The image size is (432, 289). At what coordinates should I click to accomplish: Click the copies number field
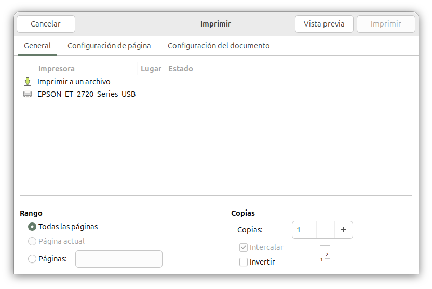coord(304,230)
